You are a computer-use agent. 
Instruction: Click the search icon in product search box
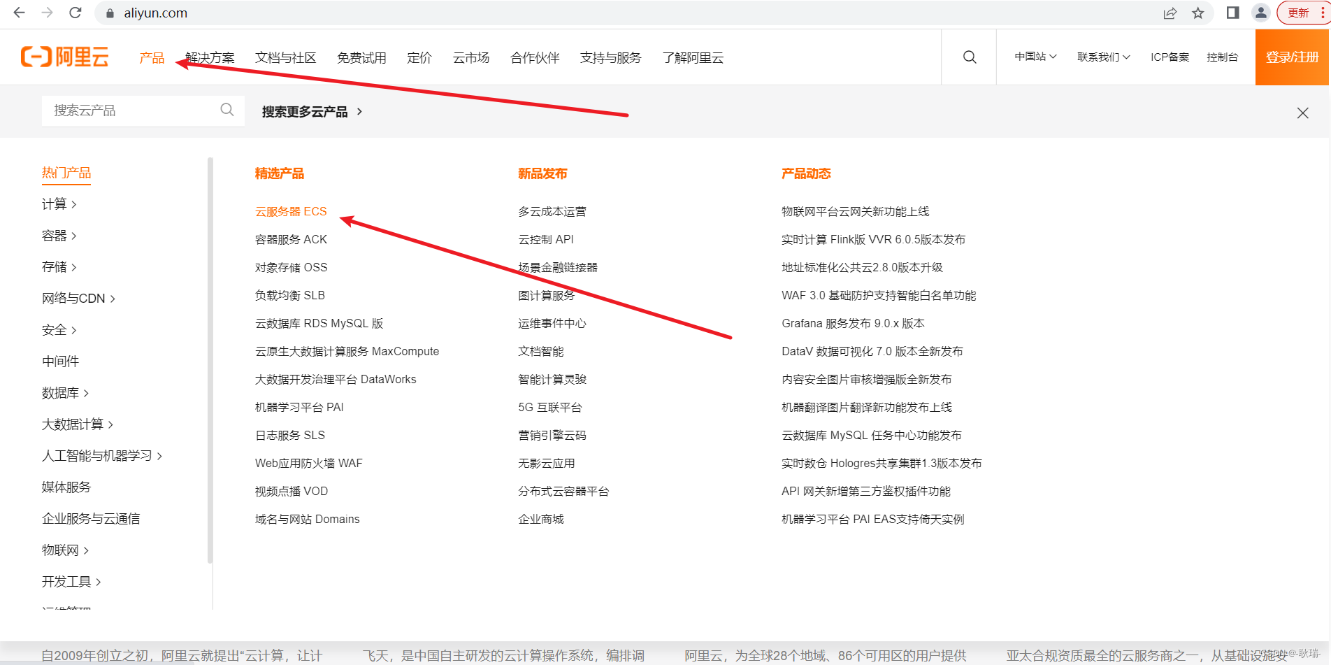click(x=227, y=110)
